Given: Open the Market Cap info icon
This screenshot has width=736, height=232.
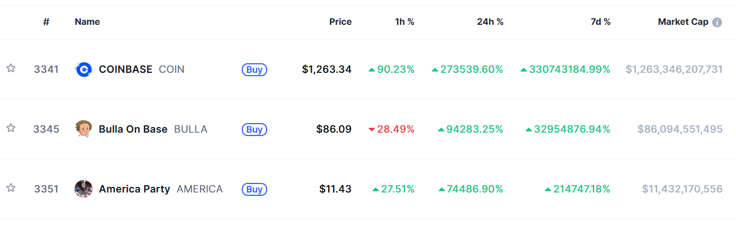Looking at the screenshot, I should point(717,23).
